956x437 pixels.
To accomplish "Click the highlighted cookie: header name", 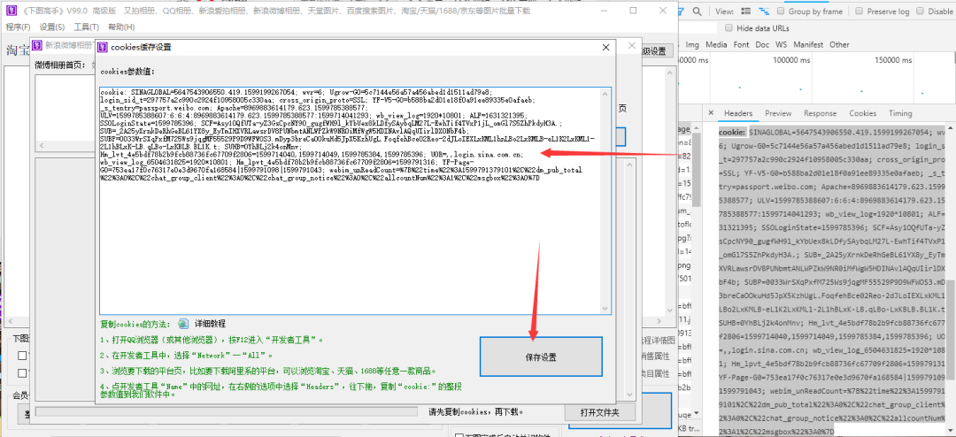I will click(x=732, y=133).
